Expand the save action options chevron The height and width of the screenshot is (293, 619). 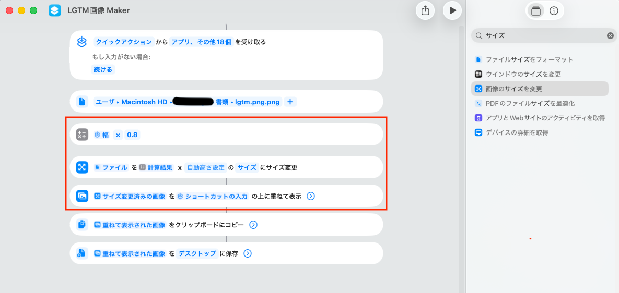pyautogui.click(x=248, y=253)
